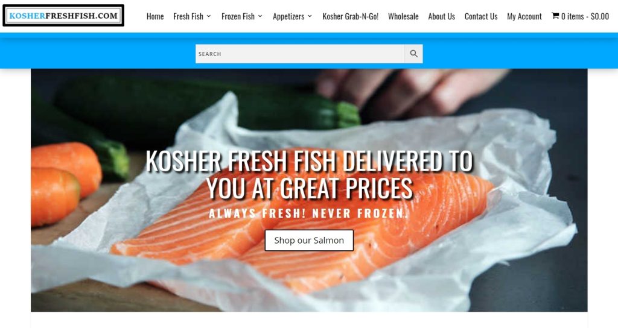Open the Contact Us page
The image size is (618, 328).
pyautogui.click(x=481, y=16)
